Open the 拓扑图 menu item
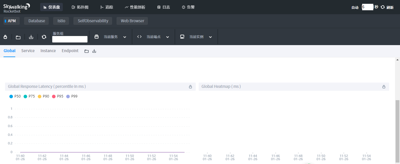Screen dimensions: 400x164 (x=80, y=7)
